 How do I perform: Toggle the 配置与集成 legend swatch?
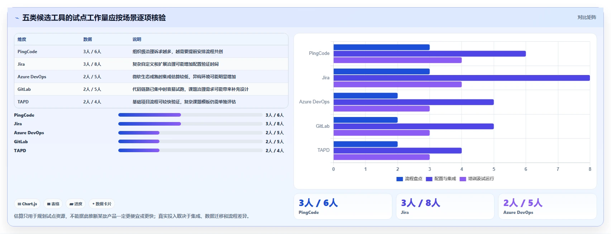(429, 179)
